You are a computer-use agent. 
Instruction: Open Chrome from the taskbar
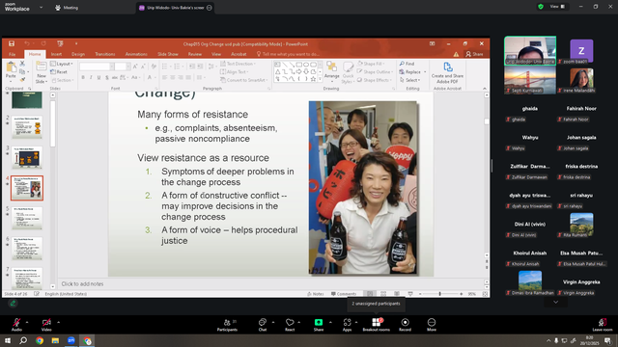(x=40, y=340)
